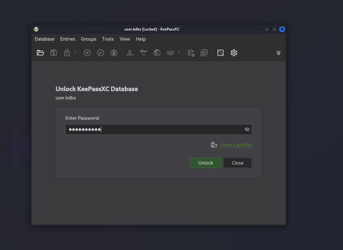The height and width of the screenshot is (250, 343).
Task: Open the Entries menu
Action: [68, 39]
